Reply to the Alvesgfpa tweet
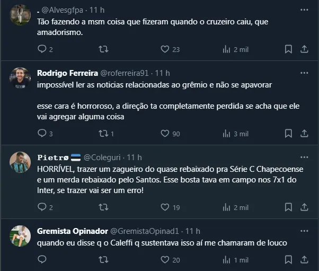319x271 pixels. click(42, 49)
